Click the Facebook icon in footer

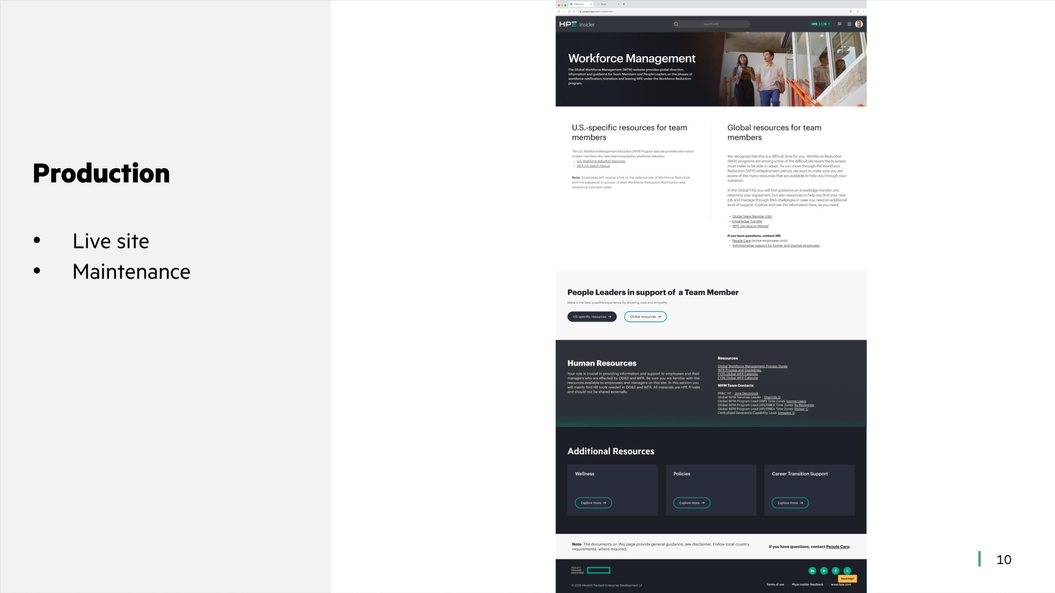click(x=836, y=571)
